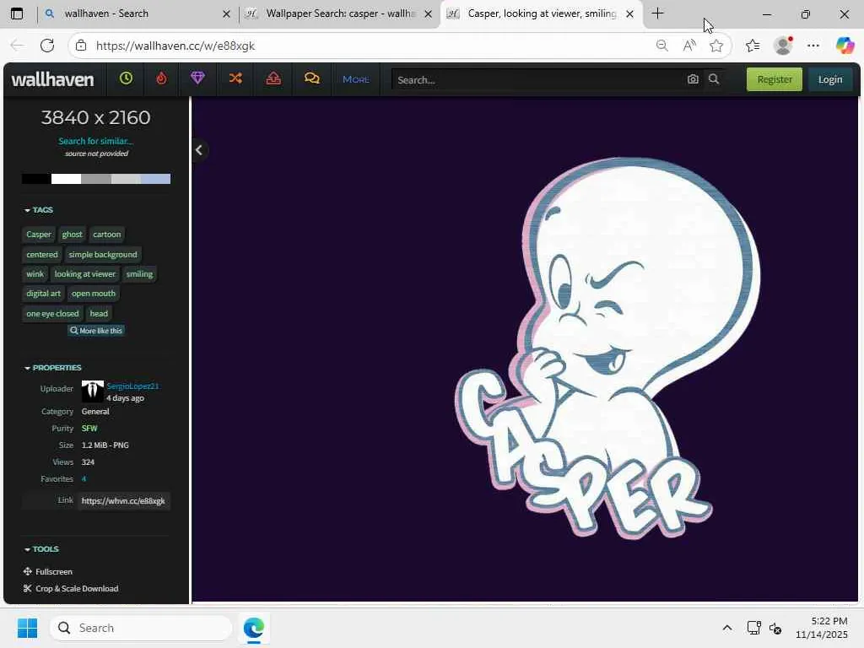Open the cartoon tag
Image resolution: width=864 pixels, height=648 pixels.
coord(107,235)
